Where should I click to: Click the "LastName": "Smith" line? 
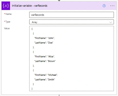tap(45, 80)
